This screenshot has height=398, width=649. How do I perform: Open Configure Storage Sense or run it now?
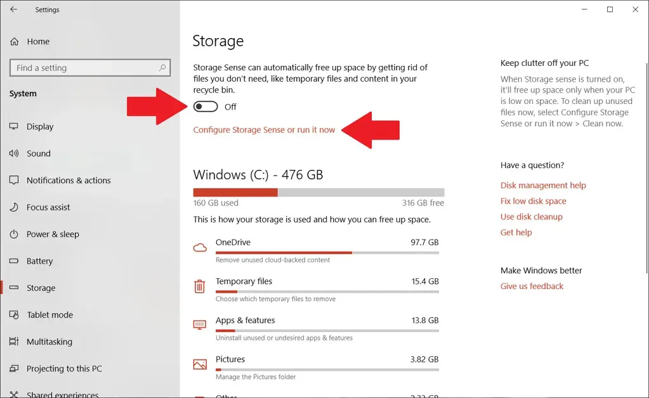point(264,130)
